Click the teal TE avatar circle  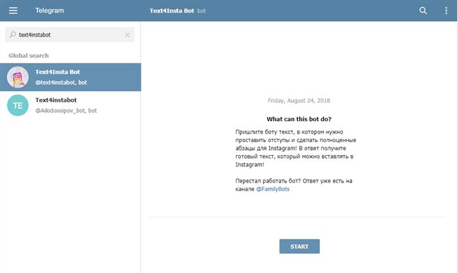pyautogui.click(x=18, y=105)
